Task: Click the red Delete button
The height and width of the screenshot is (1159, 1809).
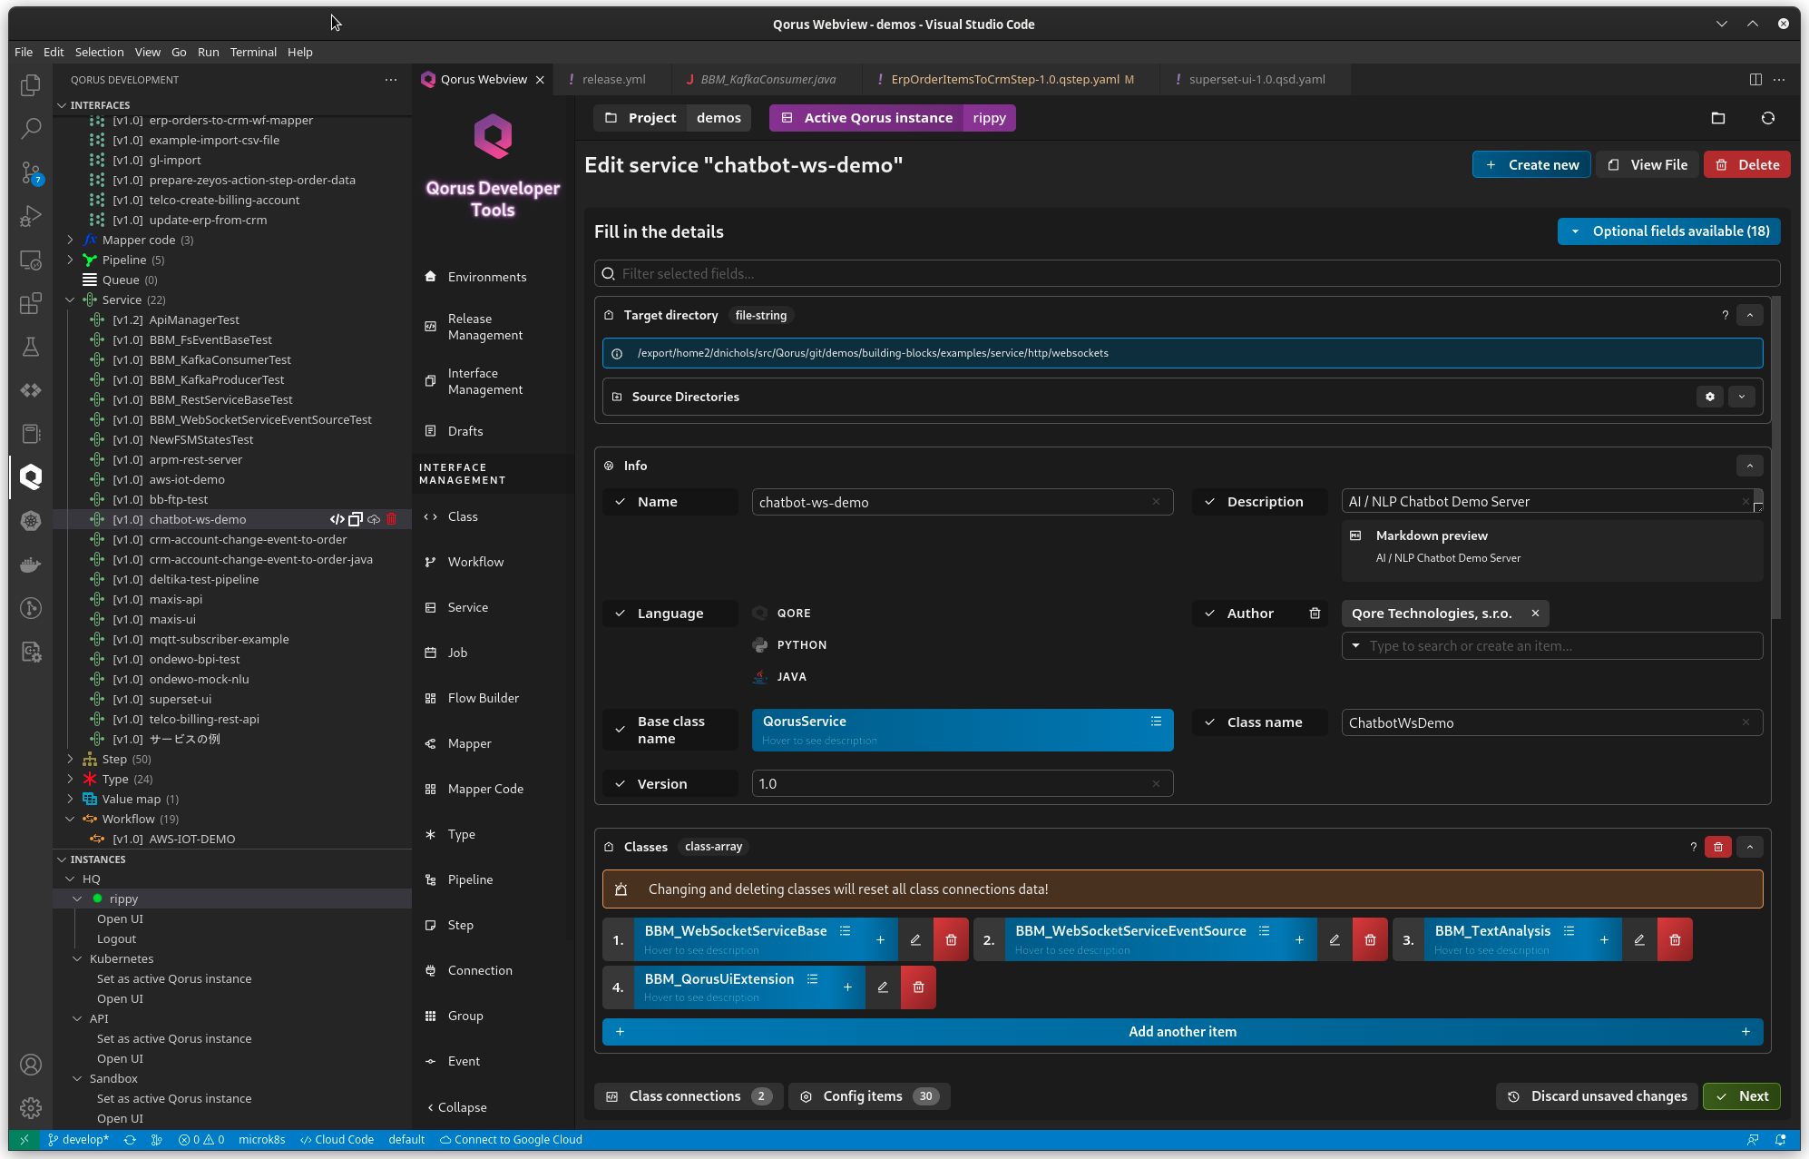Action: click(x=1746, y=165)
